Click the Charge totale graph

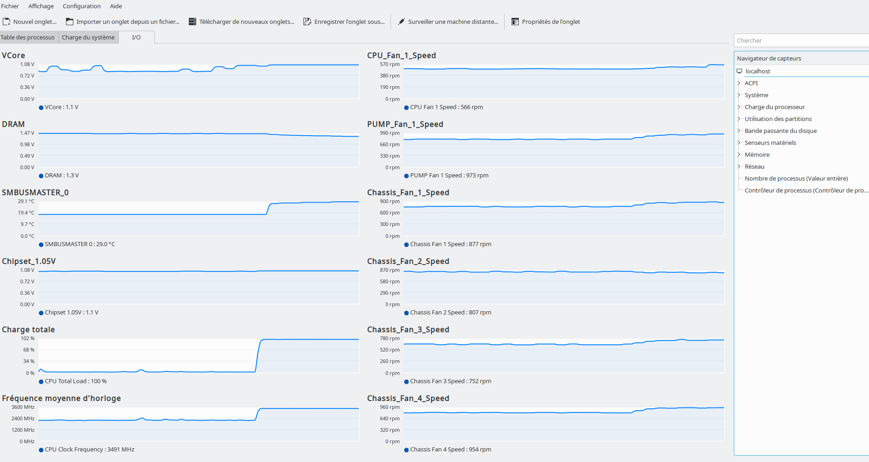pos(198,356)
